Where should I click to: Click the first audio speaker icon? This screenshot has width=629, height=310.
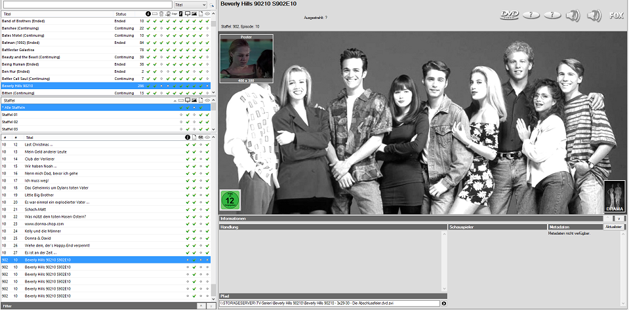click(x=573, y=16)
